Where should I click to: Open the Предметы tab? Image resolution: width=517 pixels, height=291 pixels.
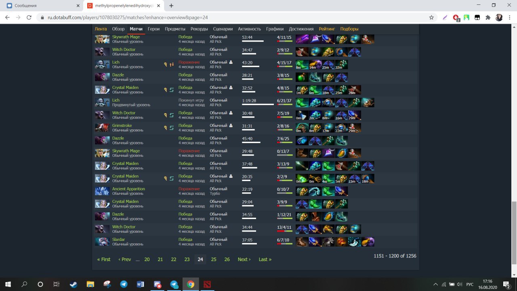pyautogui.click(x=175, y=29)
